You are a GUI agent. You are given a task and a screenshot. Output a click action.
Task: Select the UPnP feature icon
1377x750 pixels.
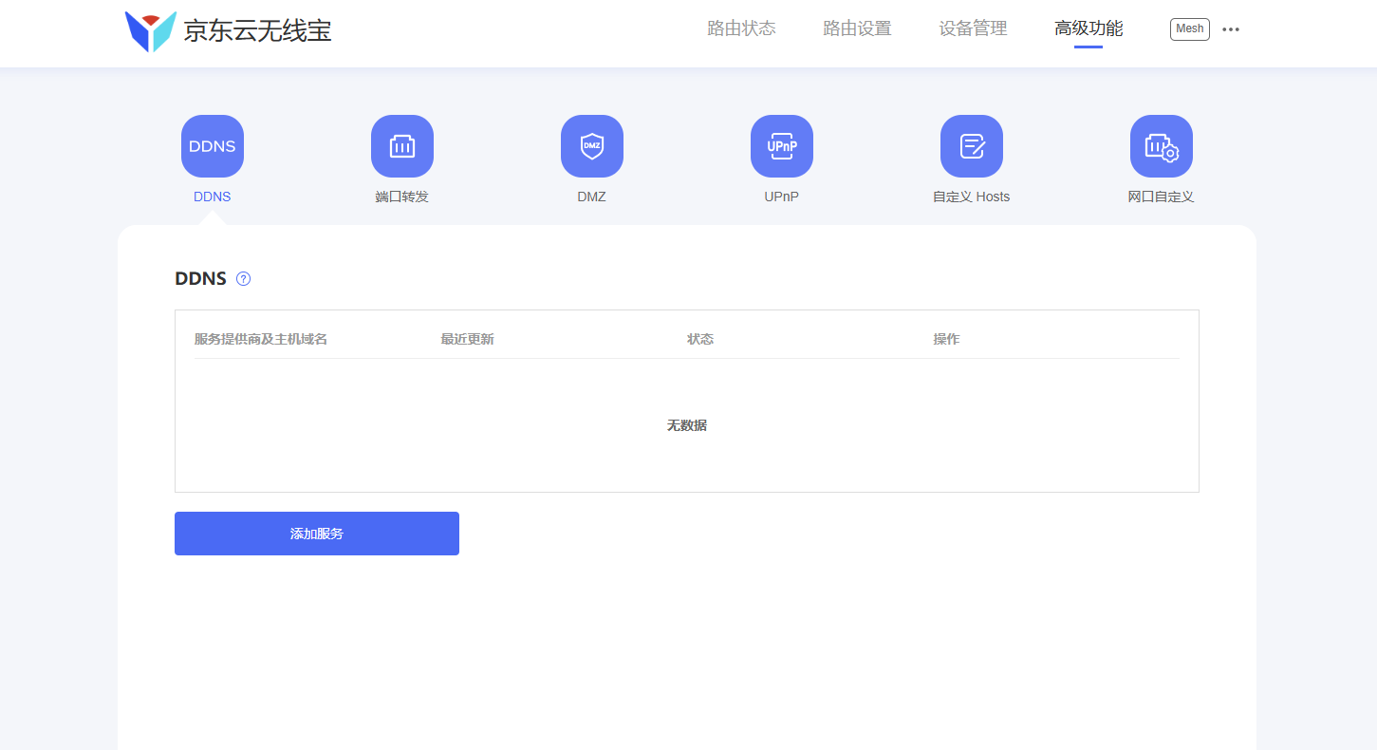781,145
